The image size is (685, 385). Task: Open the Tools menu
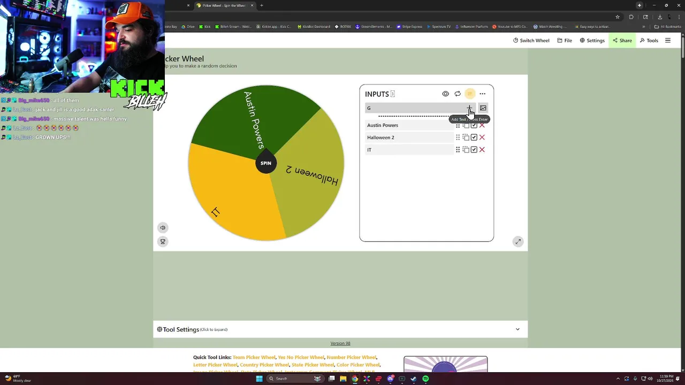click(649, 41)
